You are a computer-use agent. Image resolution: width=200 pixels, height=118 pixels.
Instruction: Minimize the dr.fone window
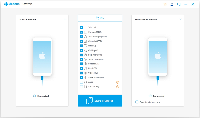(186, 4)
